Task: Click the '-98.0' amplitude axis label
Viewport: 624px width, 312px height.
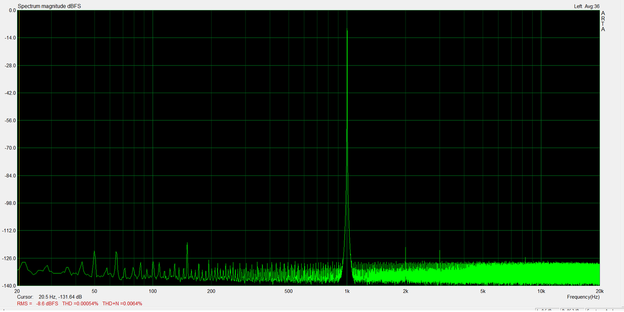Action: point(10,203)
